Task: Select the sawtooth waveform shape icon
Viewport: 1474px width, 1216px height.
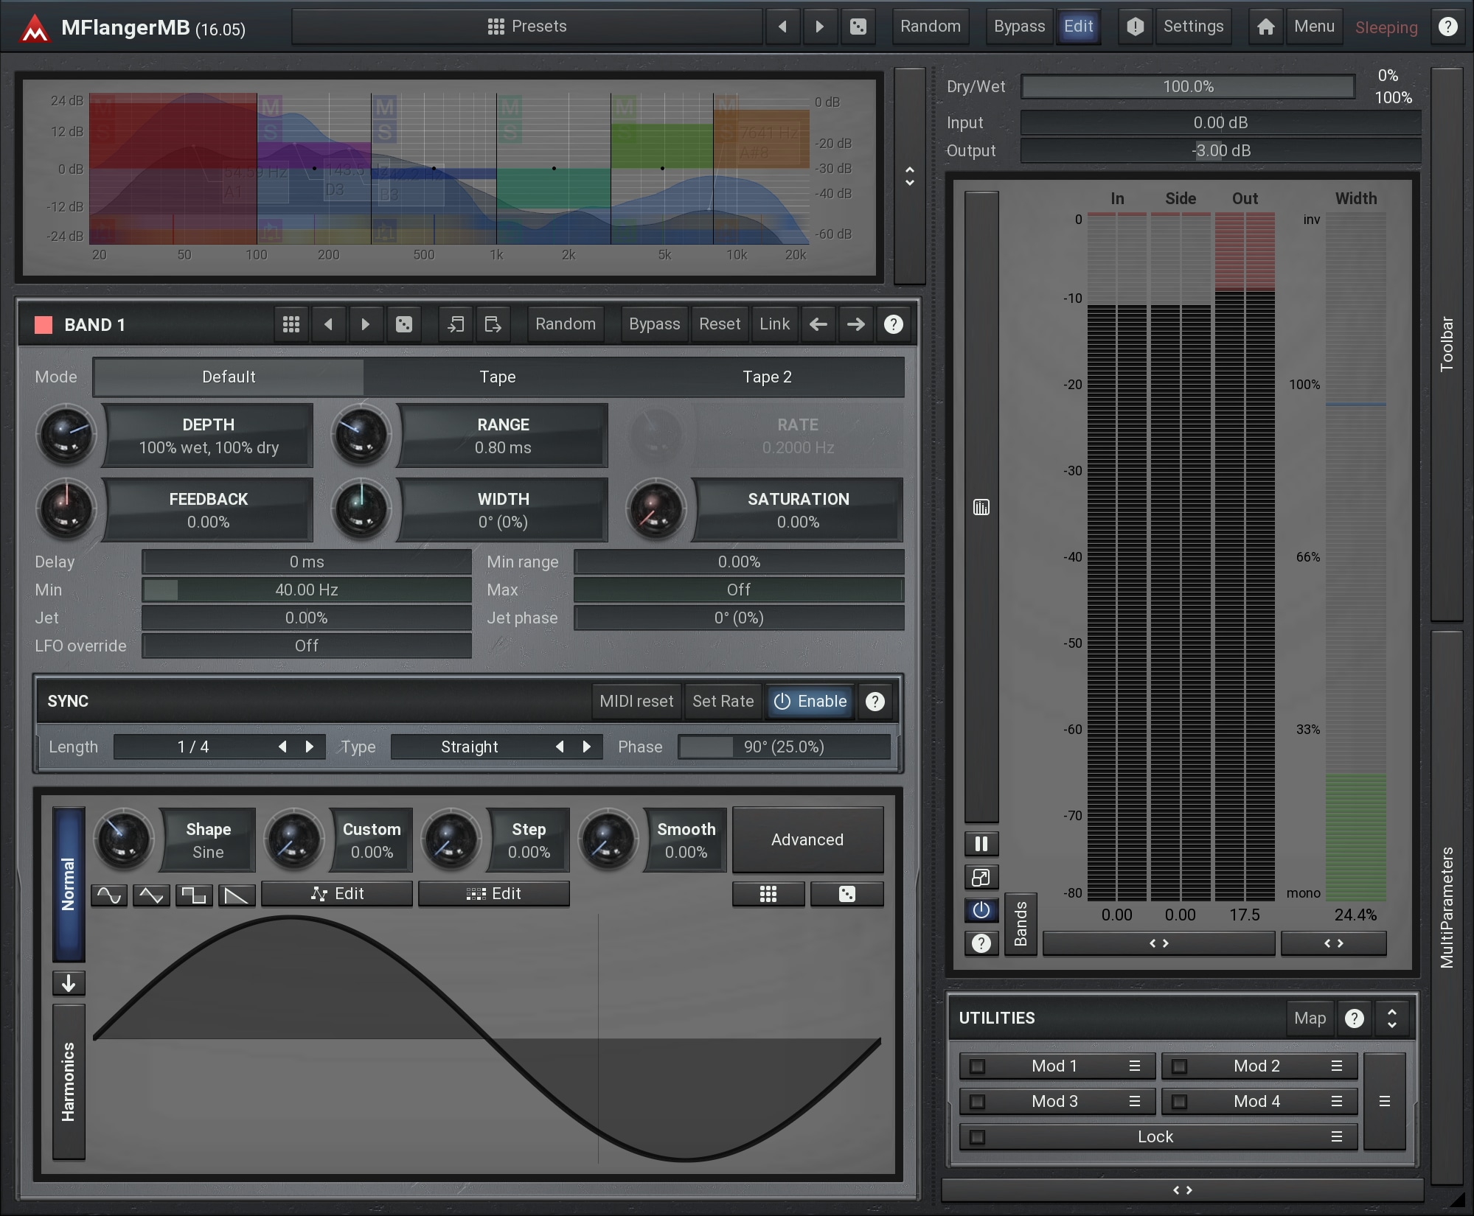Action: point(237,895)
